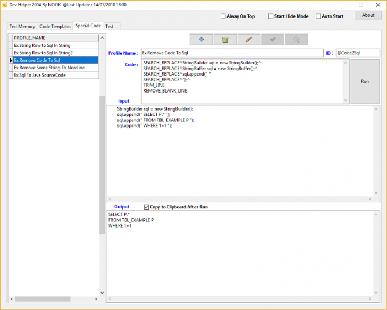Image resolution: width=387 pixels, height=310 pixels.
Task: Select Ex.Sql To Java SourceCode profile
Action: (56, 75)
